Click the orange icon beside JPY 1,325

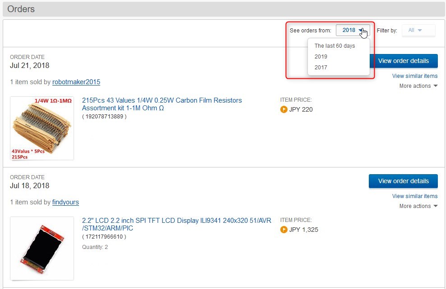coord(283,230)
